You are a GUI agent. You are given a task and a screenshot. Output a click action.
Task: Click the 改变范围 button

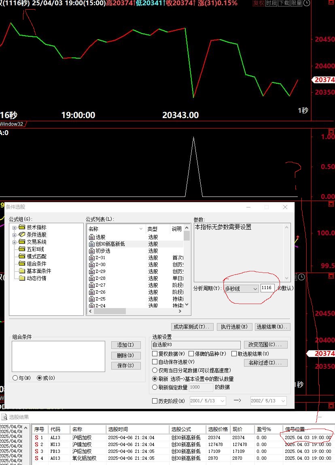pyautogui.click(x=265, y=345)
